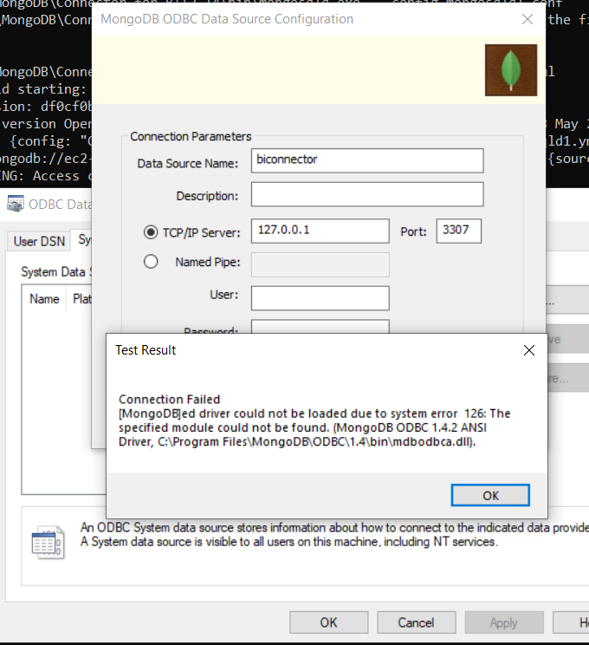Click the data source icon in info panel
Viewport: 589px width, 645px height.
[x=48, y=540]
